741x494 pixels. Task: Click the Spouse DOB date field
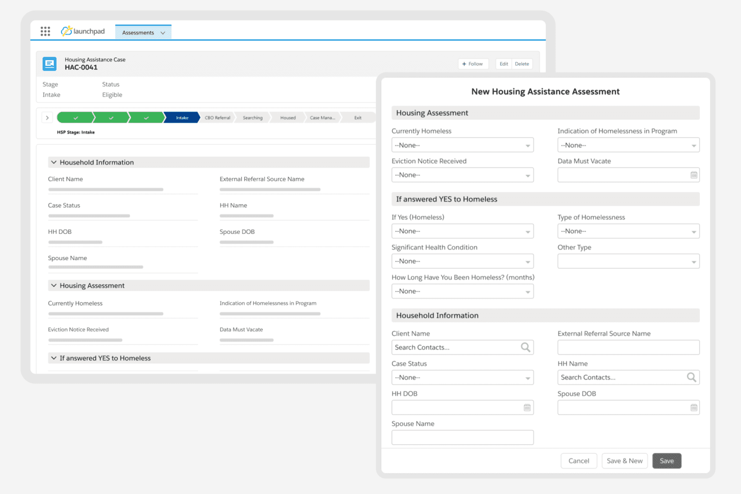click(628, 407)
